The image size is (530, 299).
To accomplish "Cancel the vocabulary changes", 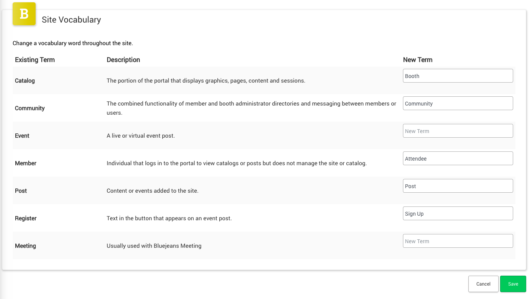I will pyautogui.click(x=483, y=284).
